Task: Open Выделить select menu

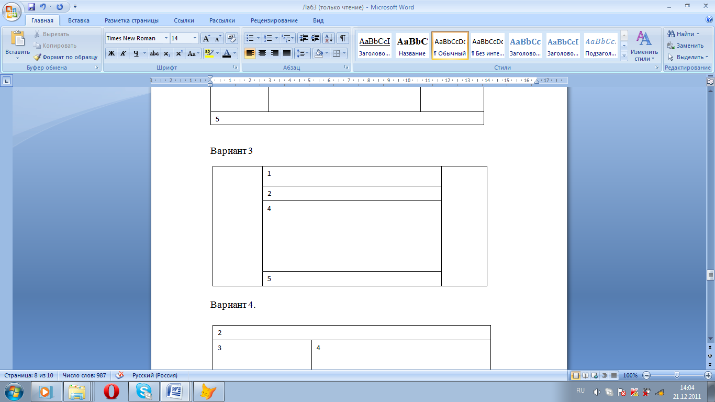Action: pyautogui.click(x=687, y=57)
